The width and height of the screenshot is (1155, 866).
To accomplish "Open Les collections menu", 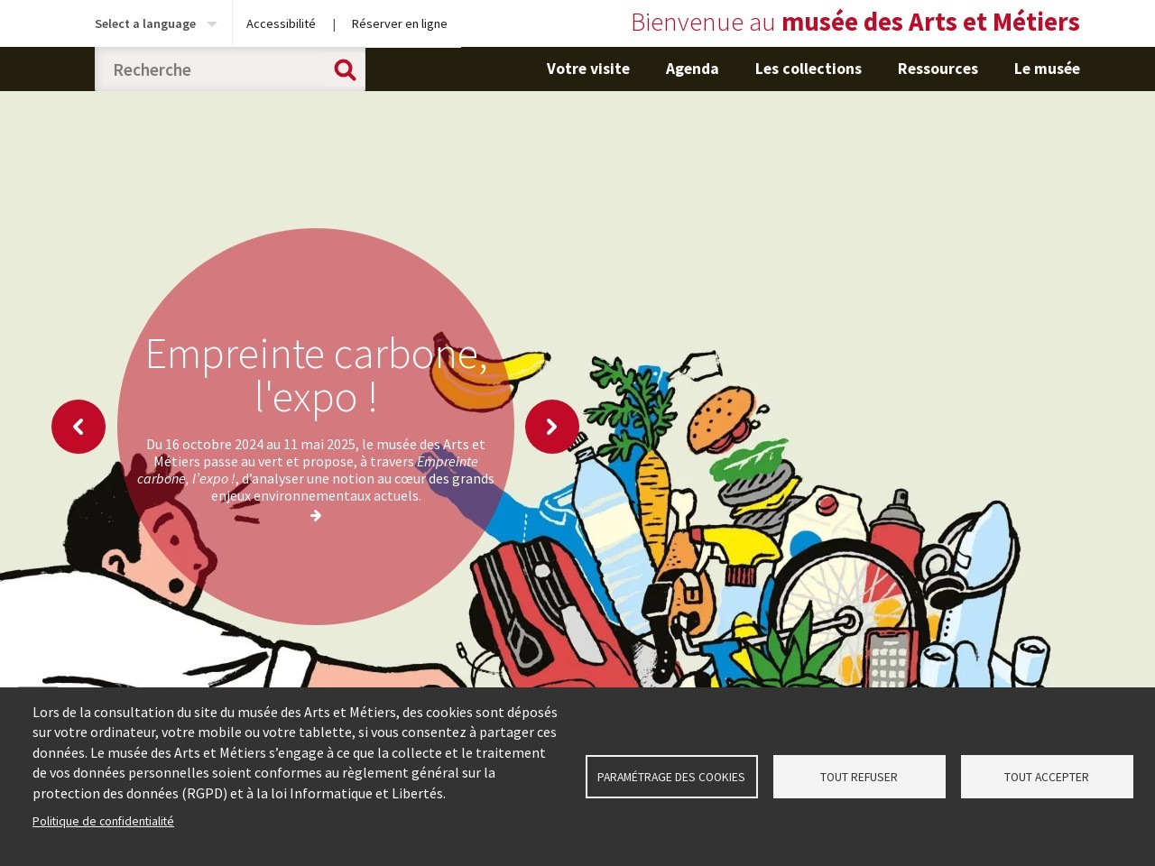I will (808, 69).
